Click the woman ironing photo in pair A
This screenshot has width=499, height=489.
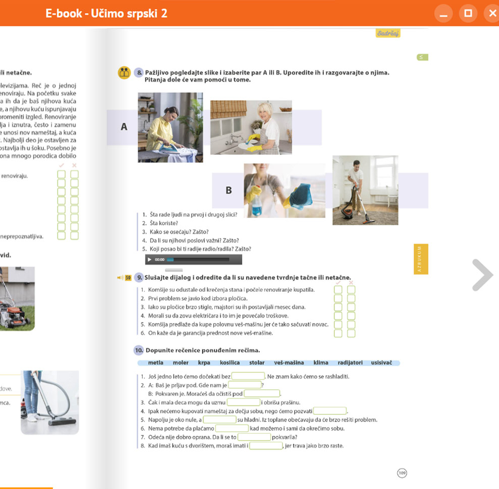click(170, 127)
